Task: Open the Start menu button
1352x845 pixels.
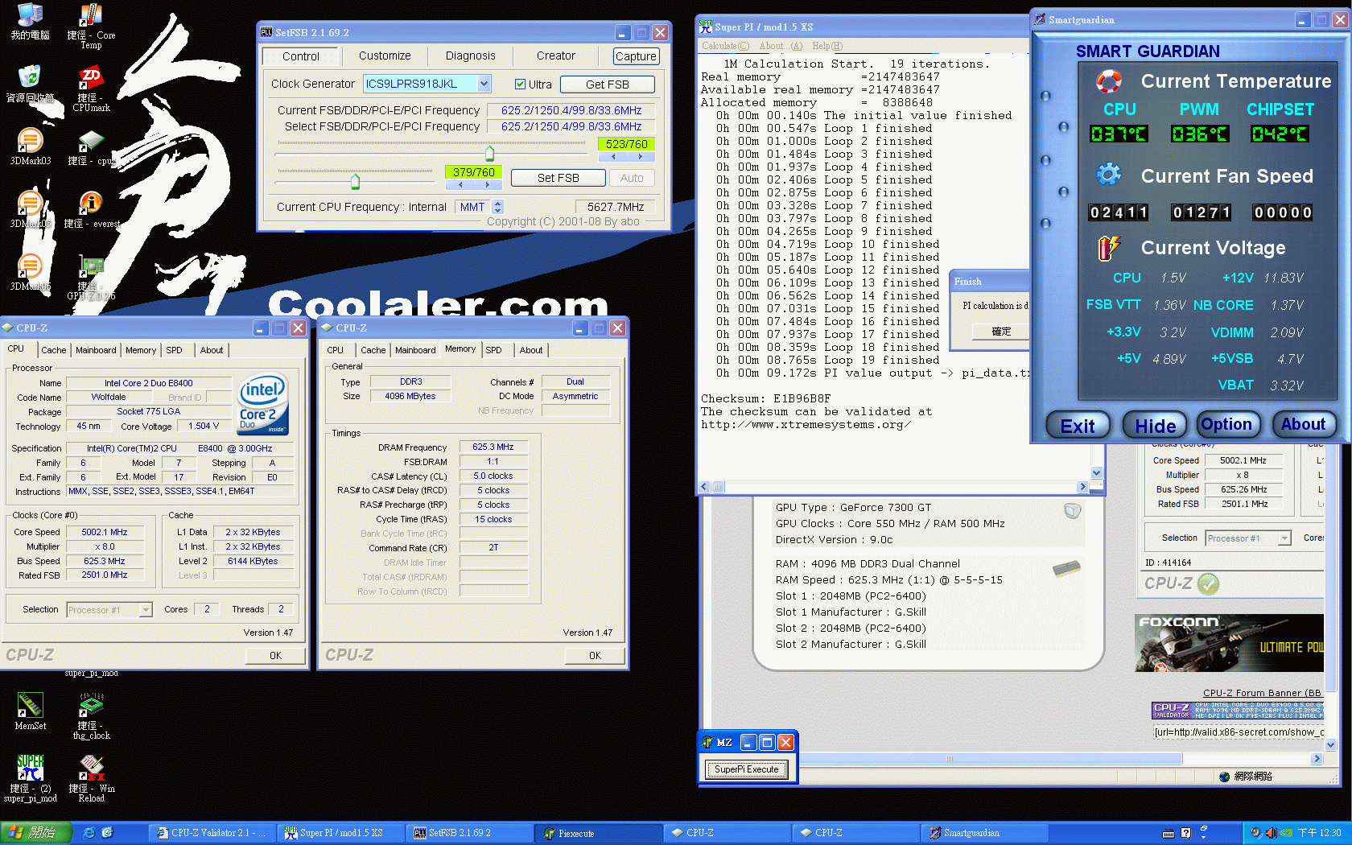Action: click(36, 833)
